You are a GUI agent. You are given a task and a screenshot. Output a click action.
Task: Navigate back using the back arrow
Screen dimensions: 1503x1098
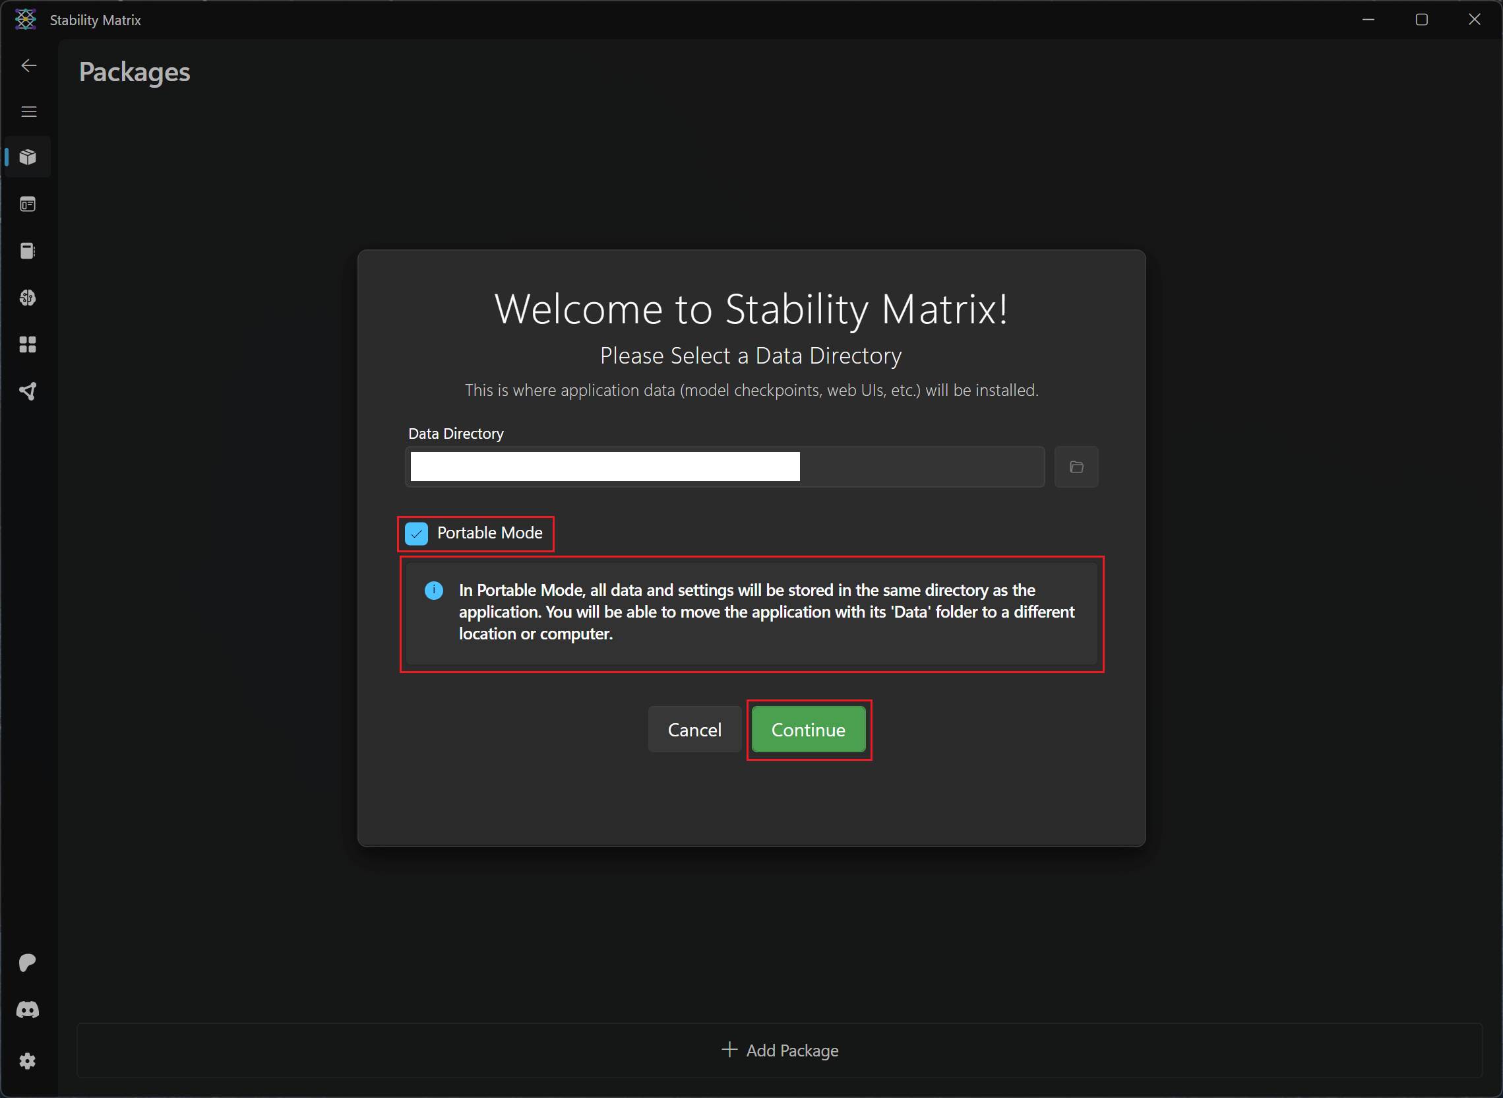(28, 65)
